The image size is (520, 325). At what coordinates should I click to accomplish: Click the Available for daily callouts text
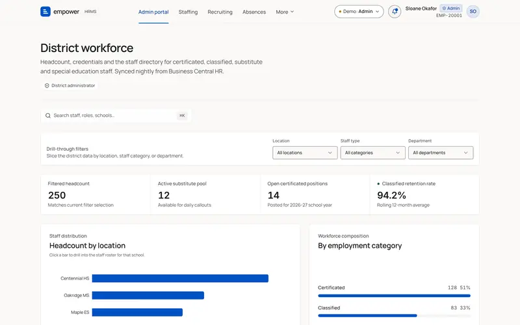185,205
